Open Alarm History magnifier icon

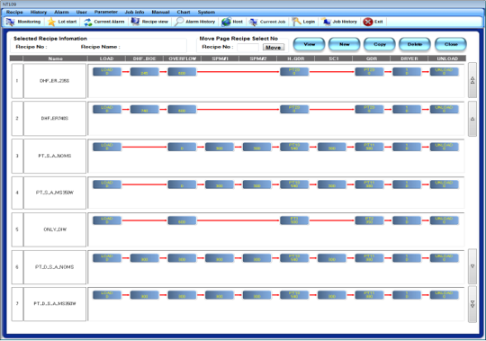click(179, 22)
